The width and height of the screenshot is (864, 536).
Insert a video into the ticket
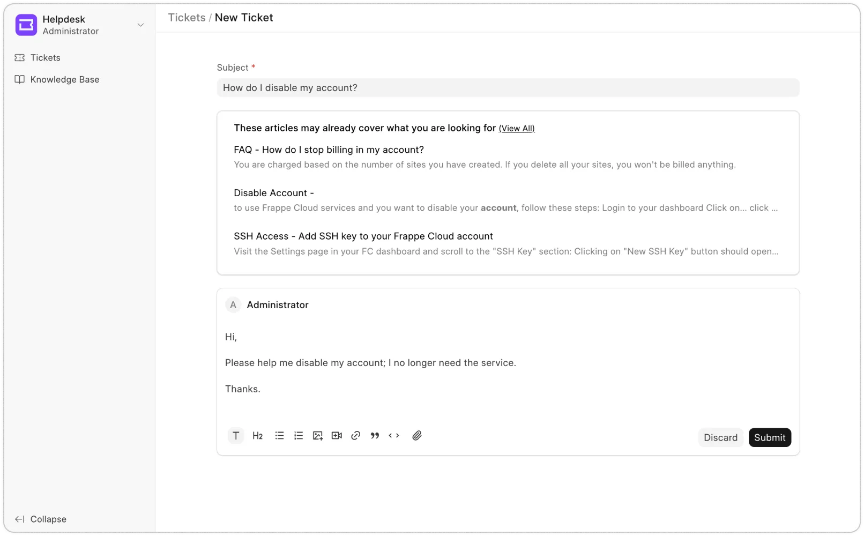coord(337,436)
